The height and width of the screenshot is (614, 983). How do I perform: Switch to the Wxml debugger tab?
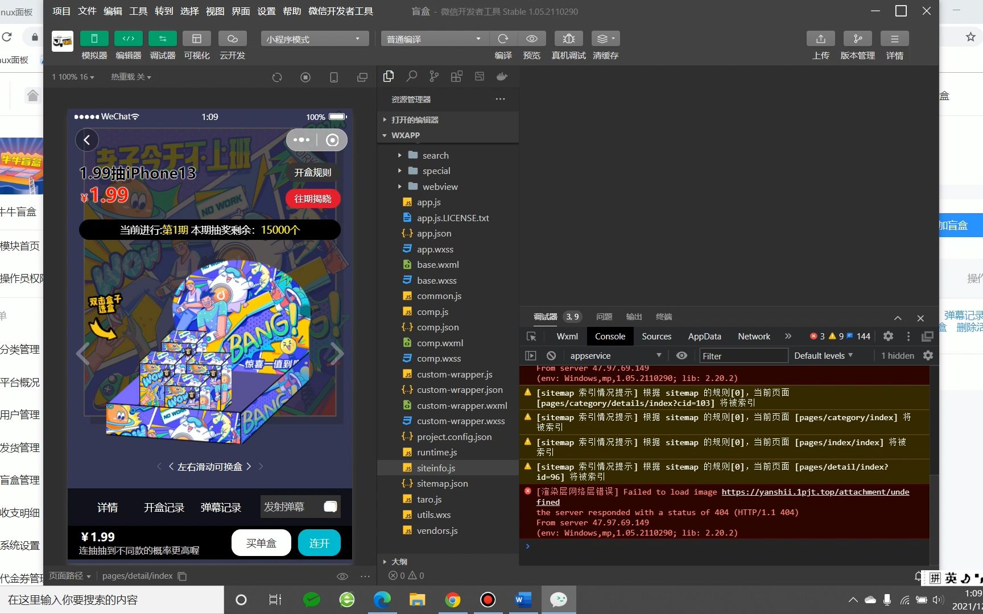click(567, 336)
